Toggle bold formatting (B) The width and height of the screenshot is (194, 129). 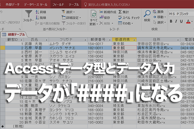pyautogui.click(x=171, y=21)
